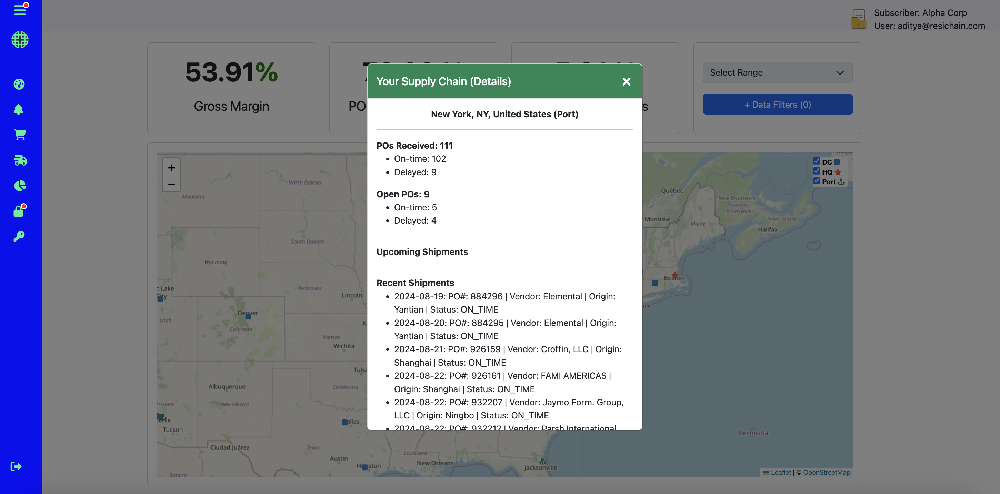Click the lock icon with red notification dot
This screenshot has height=494, width=1000.
(19, 211)
